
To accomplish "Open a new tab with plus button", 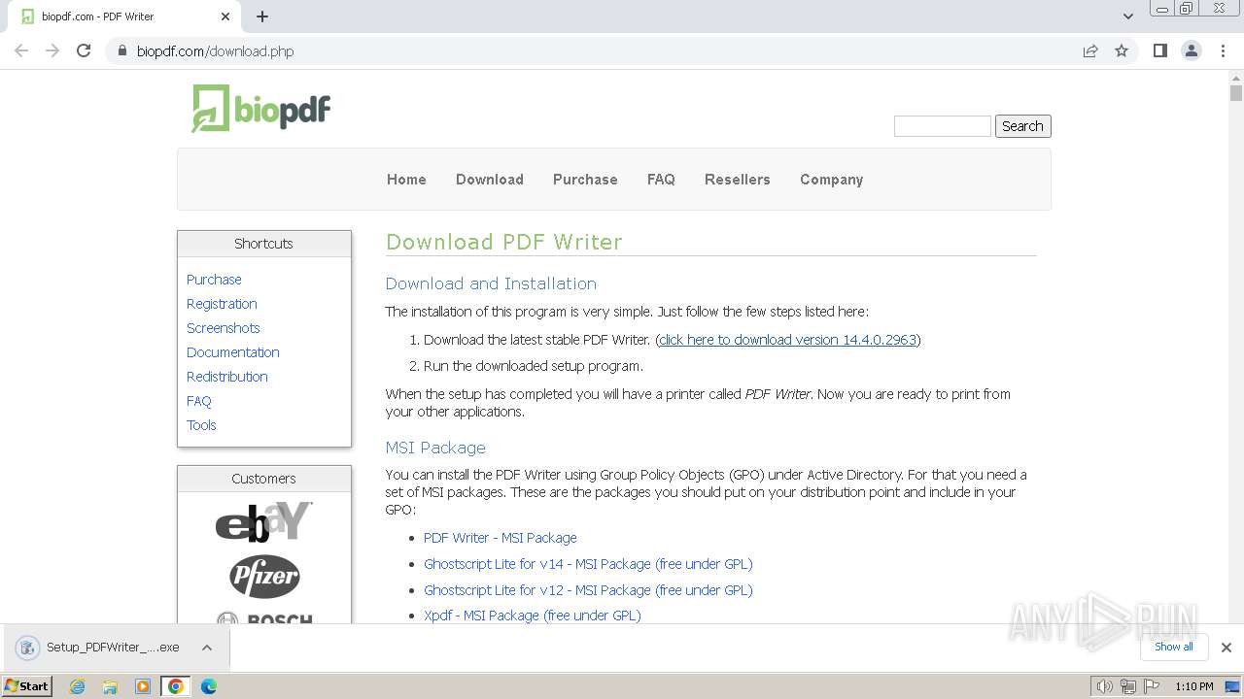I will (262, 17).
